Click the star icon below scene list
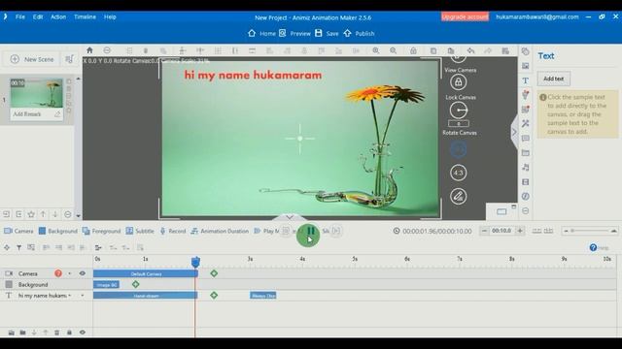 [x=31, y=214]
